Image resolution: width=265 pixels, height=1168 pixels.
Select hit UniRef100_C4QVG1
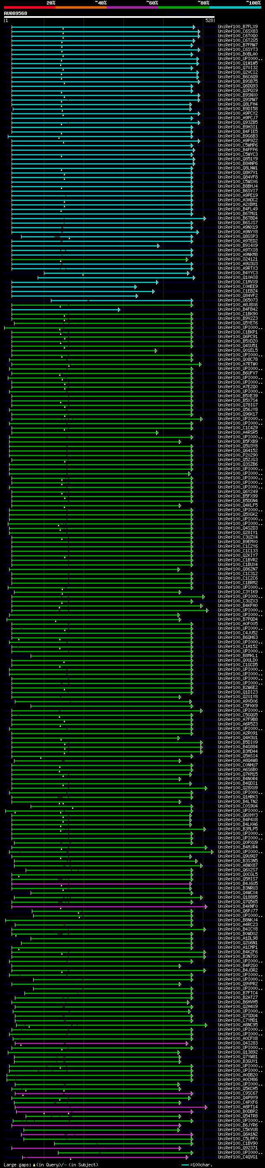click(238, 1157)
